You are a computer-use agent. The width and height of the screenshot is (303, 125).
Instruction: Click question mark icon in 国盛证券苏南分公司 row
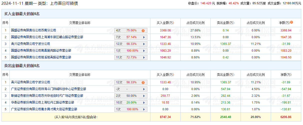pos(143,30)
